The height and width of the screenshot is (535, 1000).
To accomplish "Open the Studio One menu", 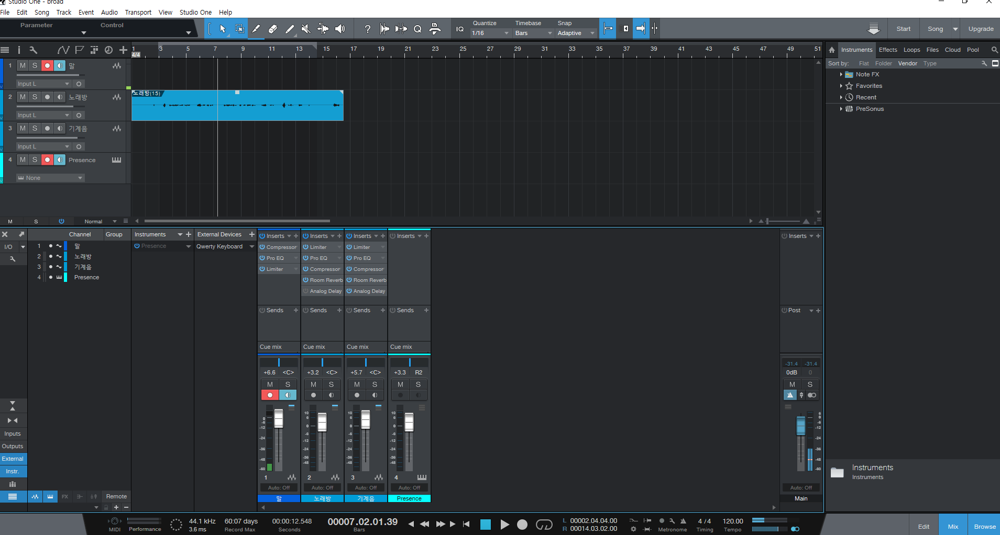I will [195, 12].
